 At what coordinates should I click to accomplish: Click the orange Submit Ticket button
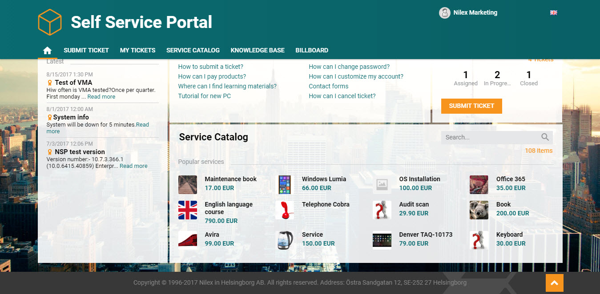point(471,106)
